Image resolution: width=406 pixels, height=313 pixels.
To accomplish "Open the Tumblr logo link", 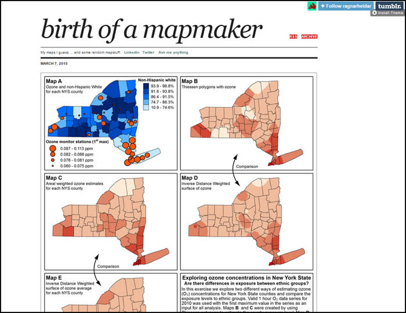I will pos(387,5).
